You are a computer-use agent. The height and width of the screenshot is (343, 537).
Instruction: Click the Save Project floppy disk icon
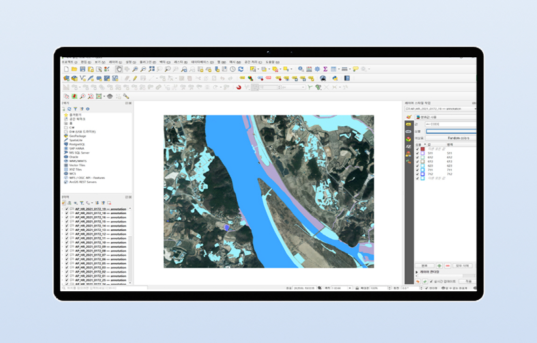[x=83, y=69]
